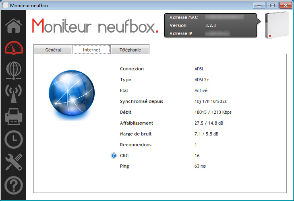294x201 pixels.
Task: Open the Home section in sidebar
Action: pyautogui.click(x=13, y=25)
